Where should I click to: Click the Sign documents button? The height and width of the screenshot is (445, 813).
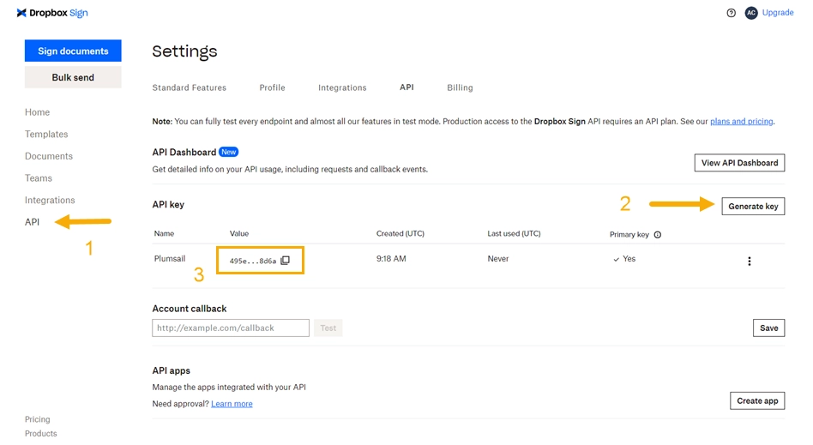click(73, 51)
